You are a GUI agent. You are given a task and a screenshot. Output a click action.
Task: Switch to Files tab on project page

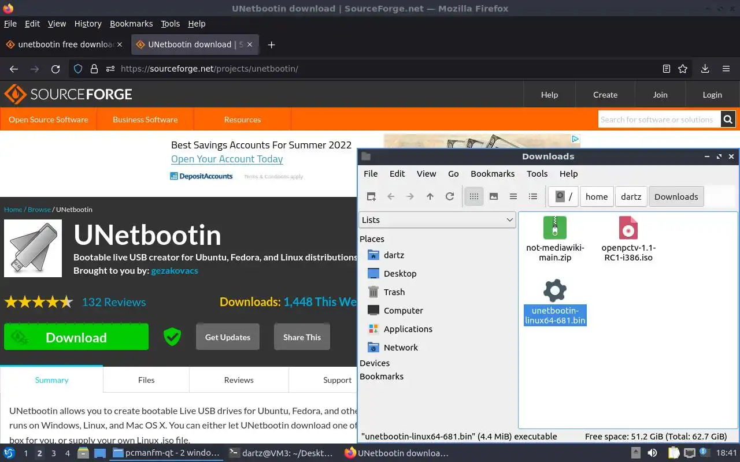tap(146, 380)
